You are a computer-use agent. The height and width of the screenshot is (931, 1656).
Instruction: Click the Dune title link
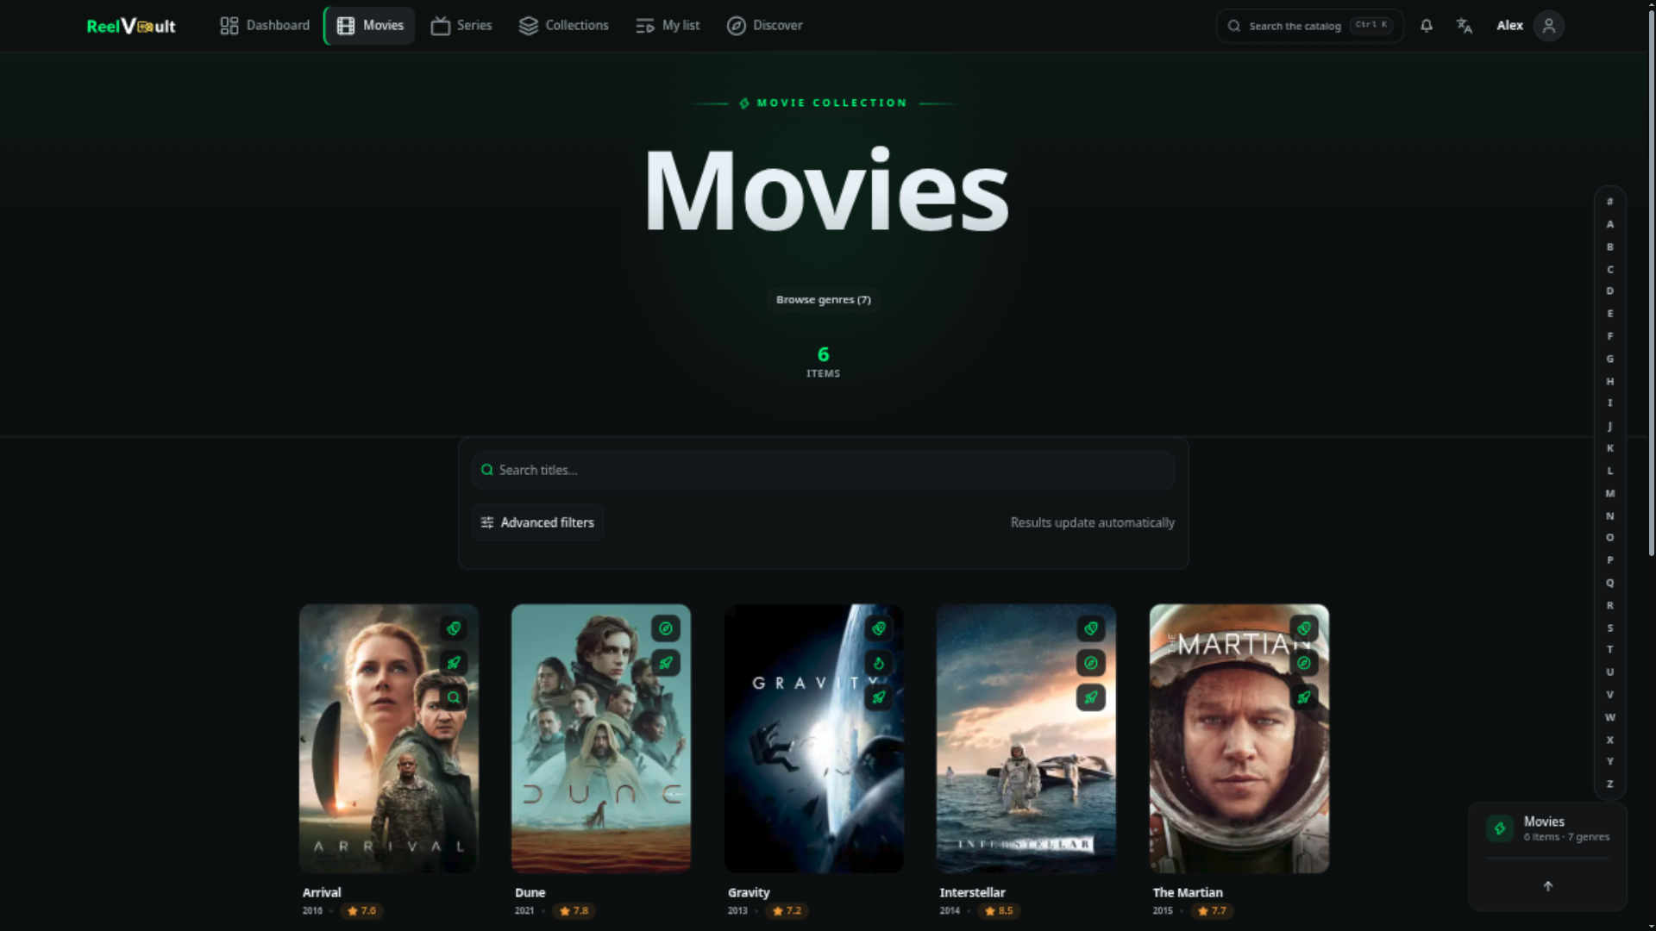[530, 892]
